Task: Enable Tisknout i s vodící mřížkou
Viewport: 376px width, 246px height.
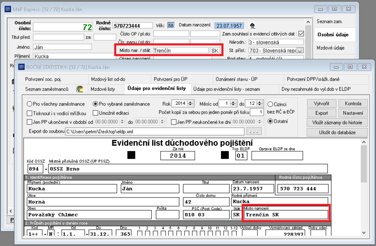Action: (30, 113)
